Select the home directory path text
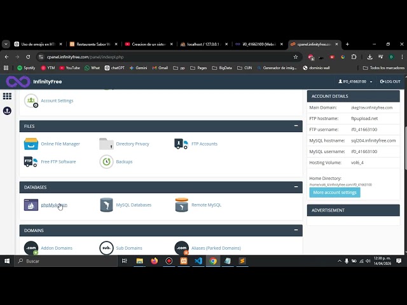Image resolution: width=407 pixels, height=305 pixels. tap(341, 185)
